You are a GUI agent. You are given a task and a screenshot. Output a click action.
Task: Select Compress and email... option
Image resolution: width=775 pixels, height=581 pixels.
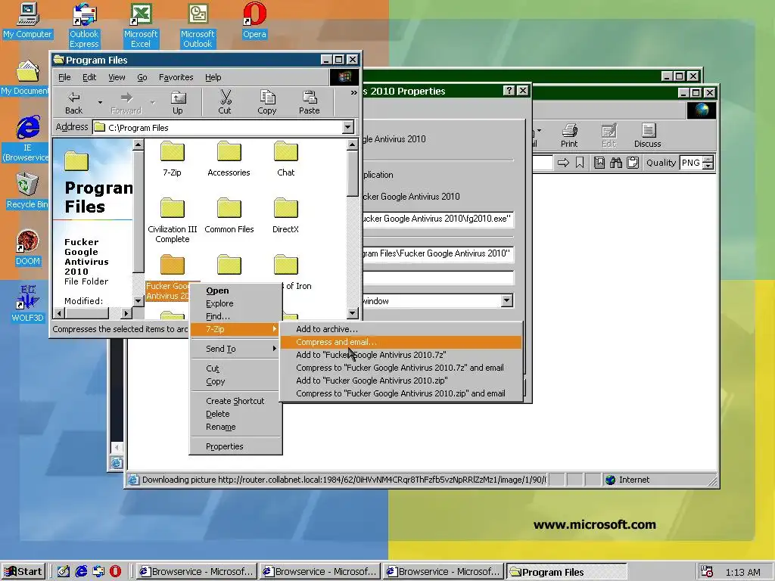(x=401, y=342)
